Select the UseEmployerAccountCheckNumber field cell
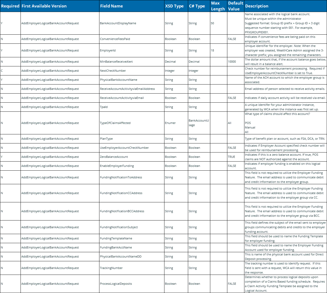 [132, 148]
